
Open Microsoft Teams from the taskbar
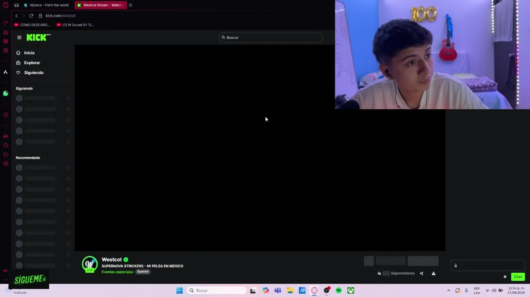(278, 290)
